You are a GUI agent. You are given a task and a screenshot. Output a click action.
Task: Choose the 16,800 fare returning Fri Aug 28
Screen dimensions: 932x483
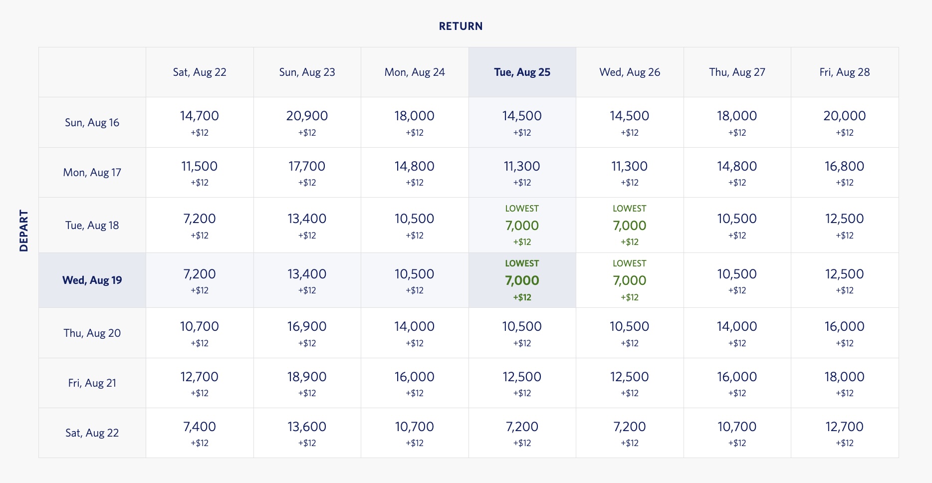coord(845,173)
